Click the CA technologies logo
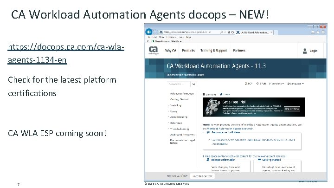 [154, 50]
